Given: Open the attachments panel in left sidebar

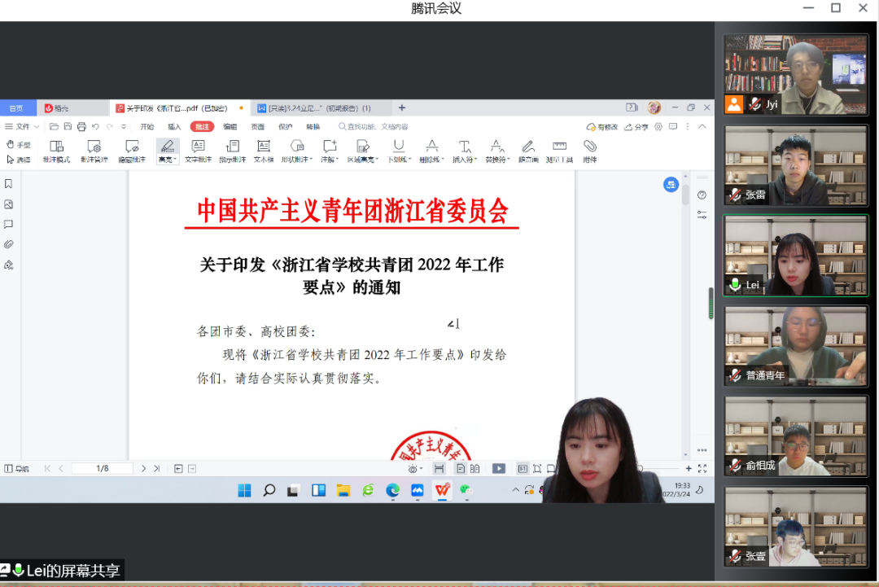Looking at the screenshot, I should 8,244.
